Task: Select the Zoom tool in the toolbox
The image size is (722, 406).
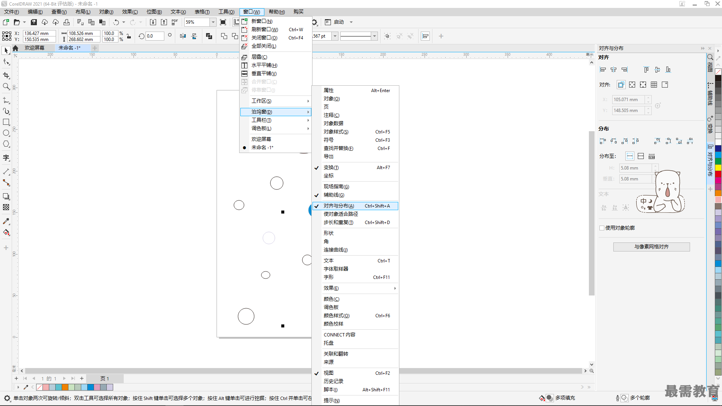Action: pyautogui.click(x=6, y=86)
